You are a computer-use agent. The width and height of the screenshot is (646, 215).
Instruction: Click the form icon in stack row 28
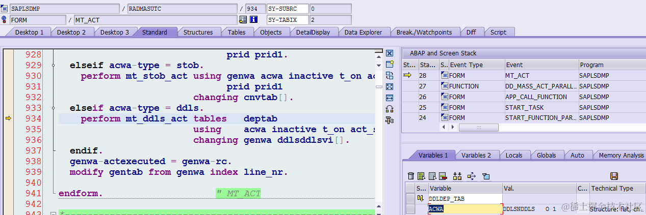(x=444, y=75)
